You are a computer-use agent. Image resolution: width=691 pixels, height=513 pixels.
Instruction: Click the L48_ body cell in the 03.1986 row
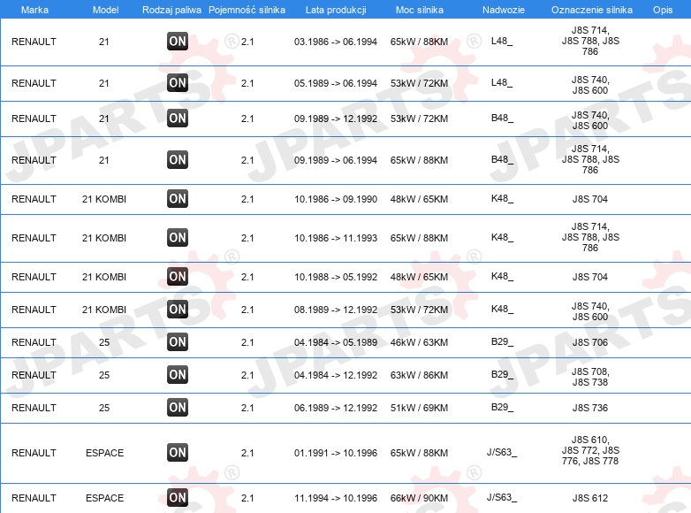coord(502,41)
